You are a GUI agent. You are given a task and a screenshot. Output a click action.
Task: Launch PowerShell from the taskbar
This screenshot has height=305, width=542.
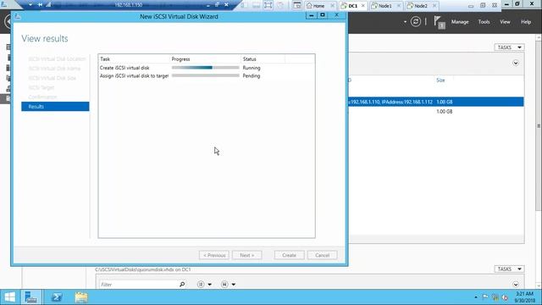pyautogui.click(x=57, y=297)
